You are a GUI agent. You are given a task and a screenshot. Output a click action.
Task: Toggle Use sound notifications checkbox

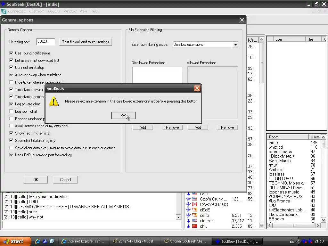[11, 53]
